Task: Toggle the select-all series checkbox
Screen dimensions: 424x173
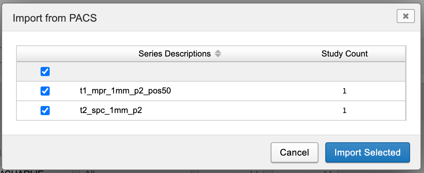Action: click(x=45, y=72)
